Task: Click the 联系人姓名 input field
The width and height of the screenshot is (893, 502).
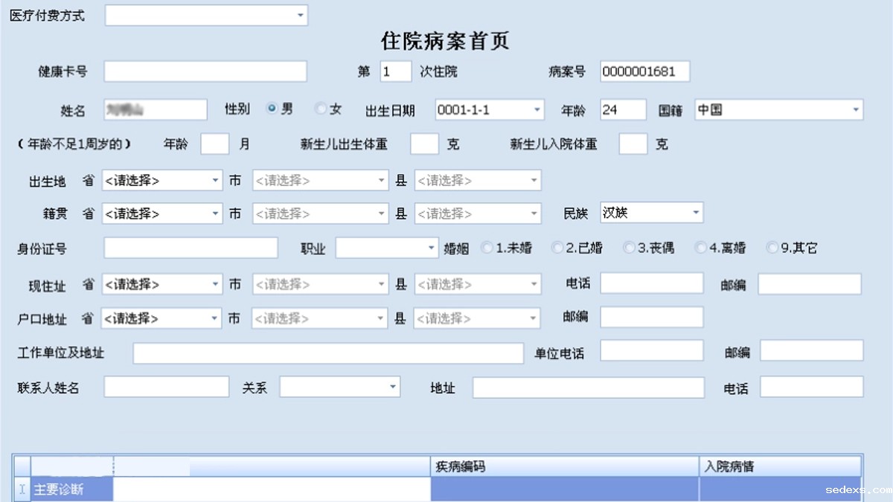Action: (166, 387)
